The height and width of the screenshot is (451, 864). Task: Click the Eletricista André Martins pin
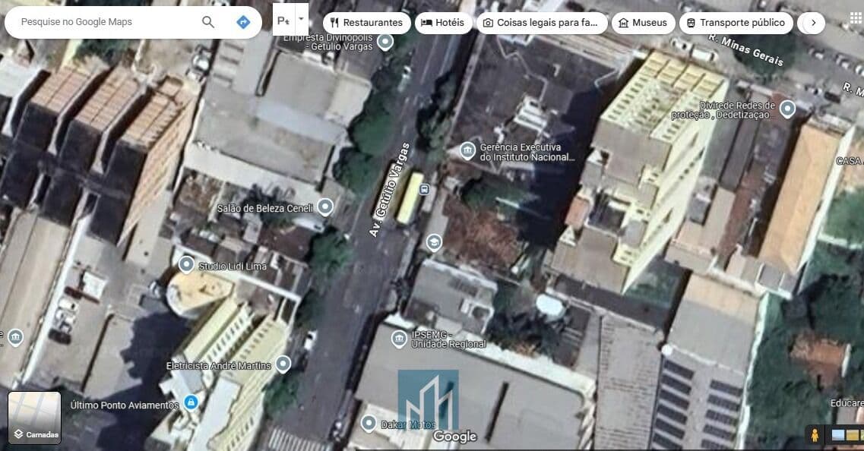click(x=283, y=364)
